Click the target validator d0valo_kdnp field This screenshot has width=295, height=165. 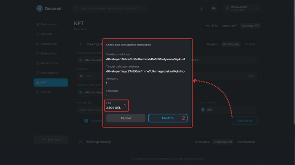[x=89, y=92]
